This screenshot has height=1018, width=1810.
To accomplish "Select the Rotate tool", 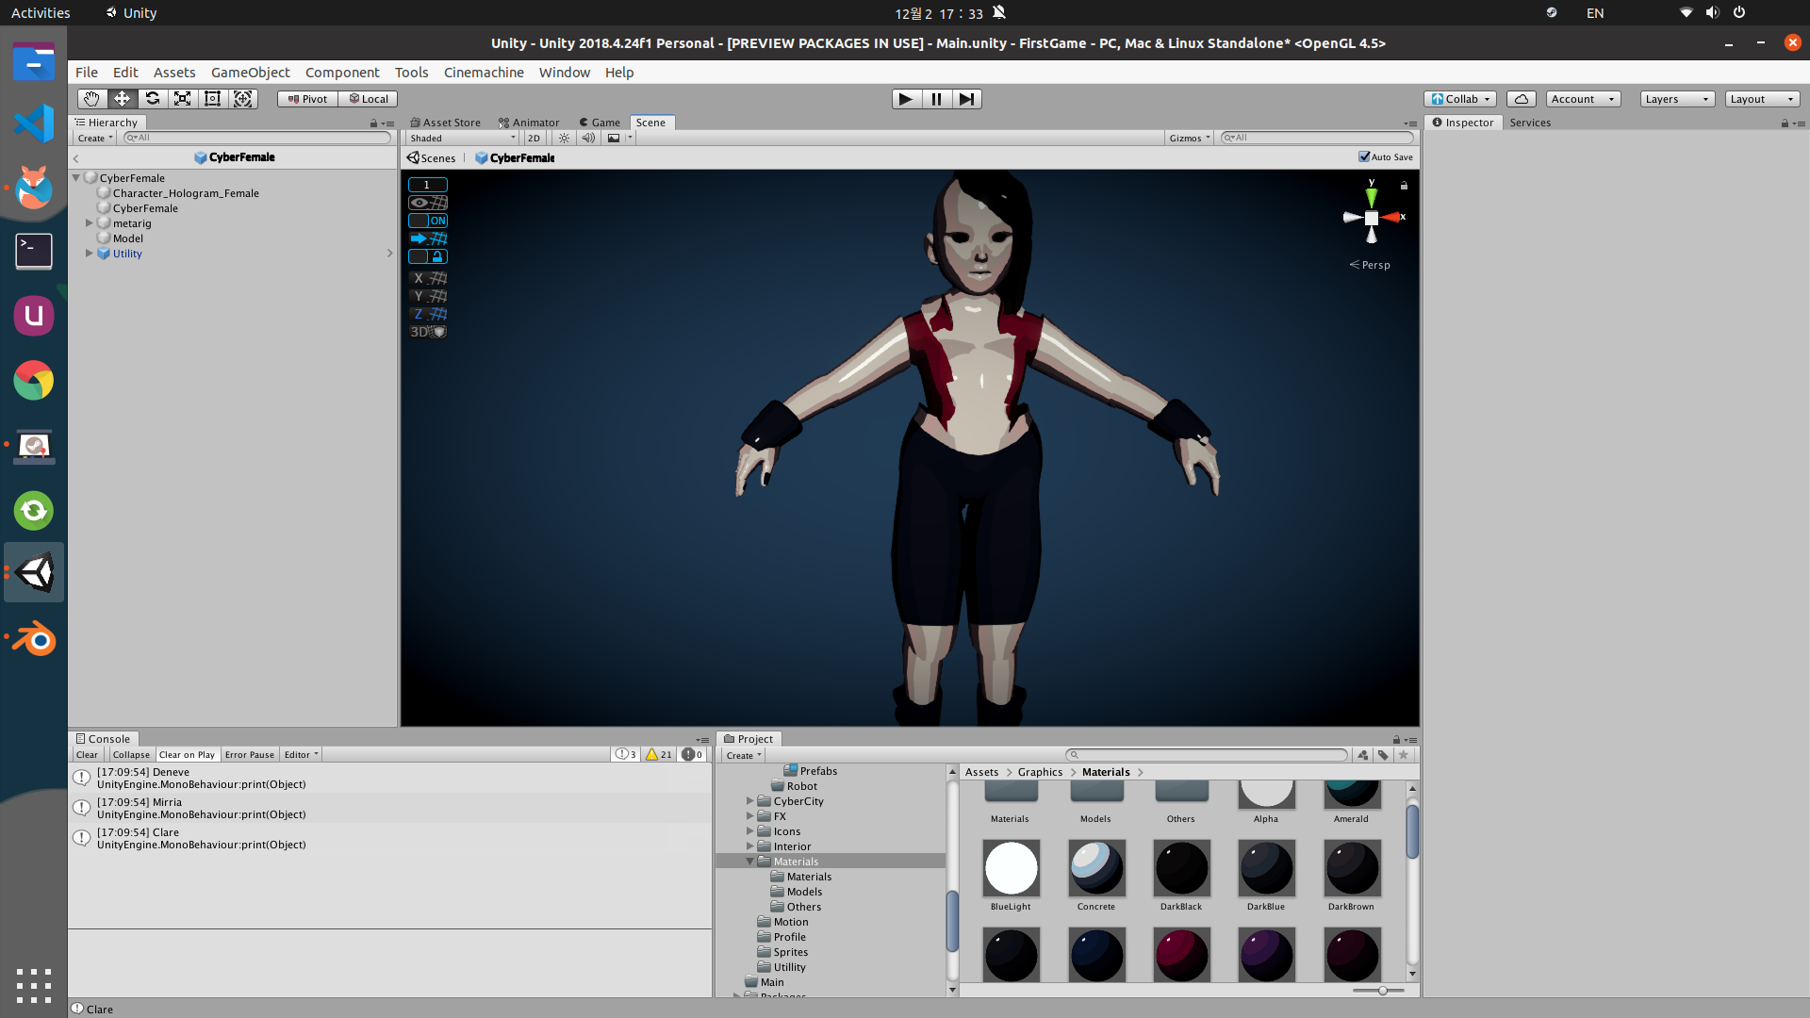I will (x=152, y=99).
